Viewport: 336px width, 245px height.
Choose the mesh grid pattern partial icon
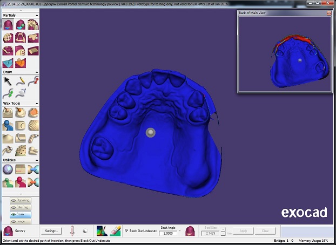tap(8, 38)
